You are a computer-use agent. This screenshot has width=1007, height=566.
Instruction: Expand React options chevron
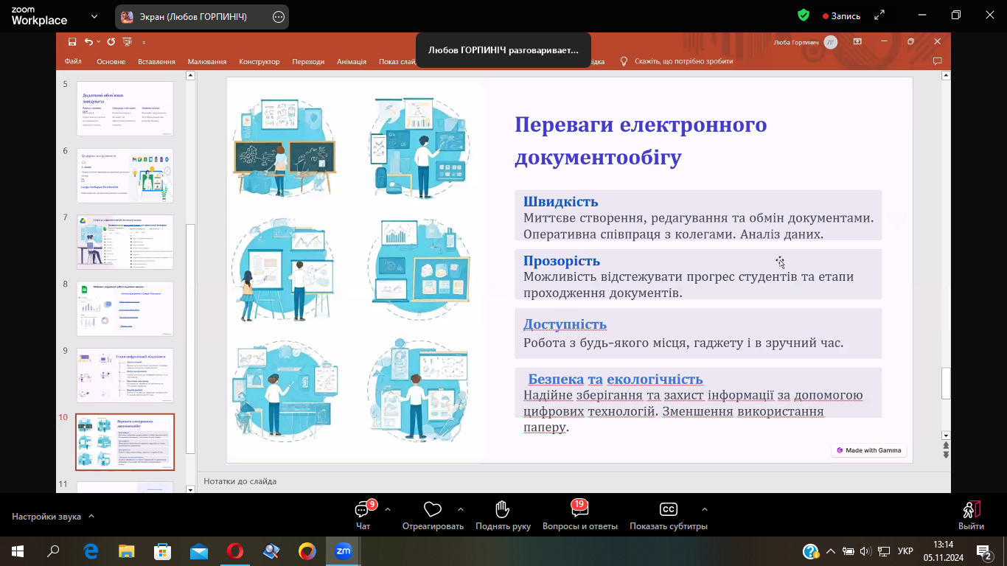point(461,509)
